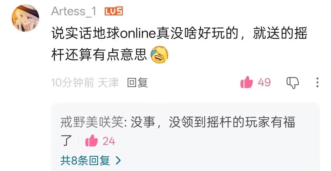331x171 pixels.
Task: Click the comment line 杆还算有点意思
Action: [x=99, y=55]
